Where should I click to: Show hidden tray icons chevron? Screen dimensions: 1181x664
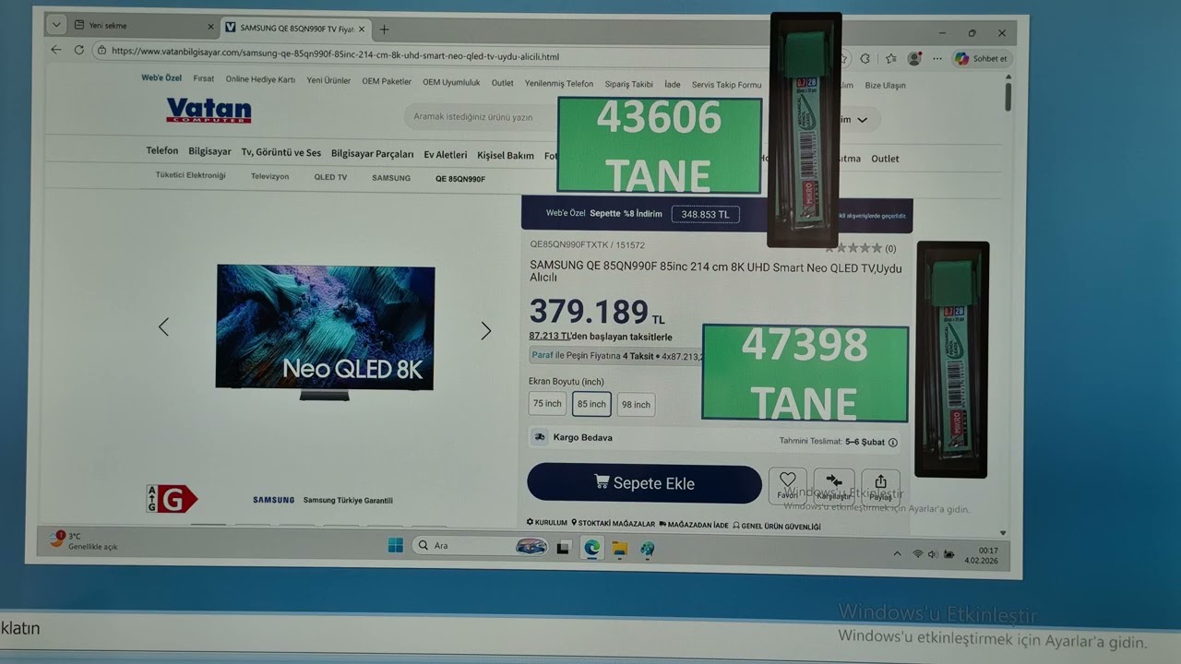click(x=897, y=554)
